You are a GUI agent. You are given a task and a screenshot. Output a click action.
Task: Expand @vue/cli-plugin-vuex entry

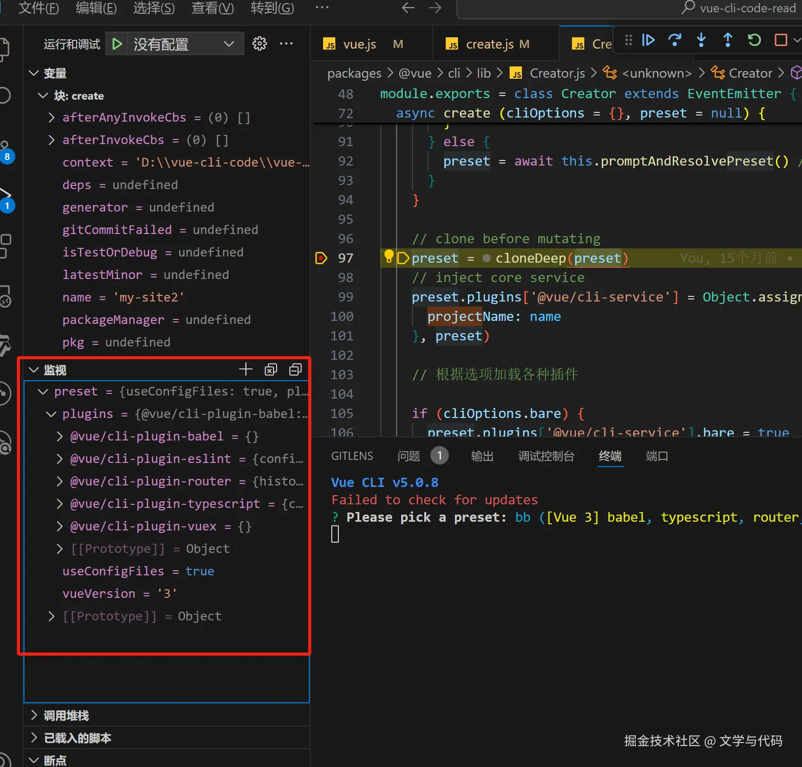point(59,526)
